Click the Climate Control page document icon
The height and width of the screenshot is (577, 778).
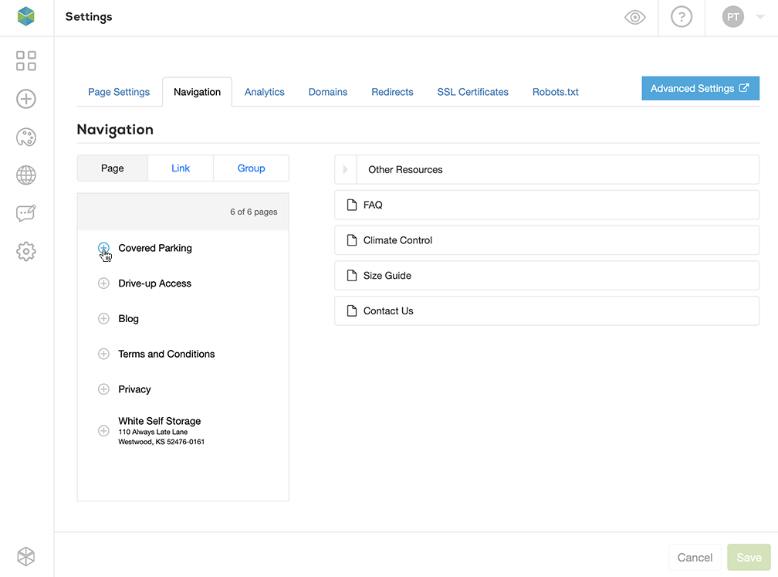pyautogui.click(x=352, y=240)
